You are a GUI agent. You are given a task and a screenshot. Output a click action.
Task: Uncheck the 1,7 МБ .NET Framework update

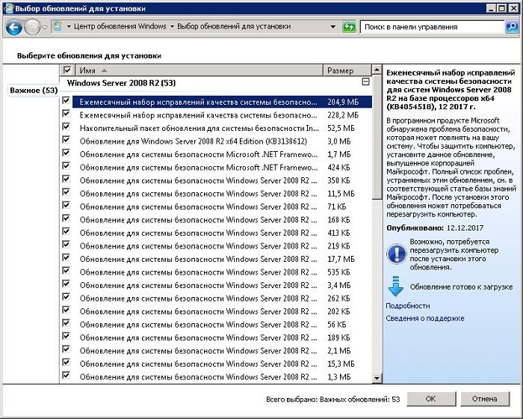pos(66,153)
